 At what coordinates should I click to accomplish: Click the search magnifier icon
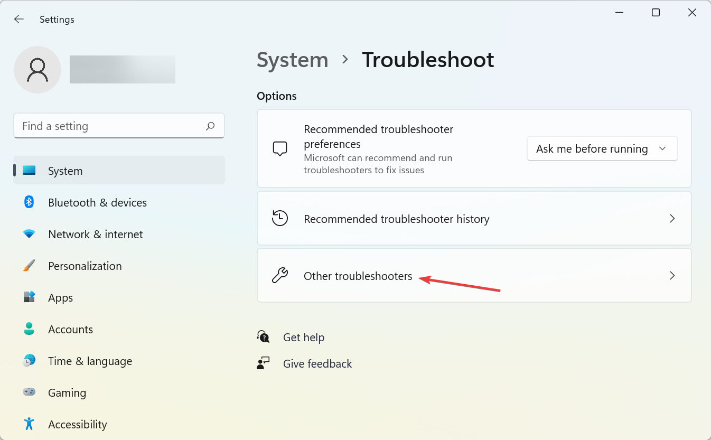pos(210,126)
